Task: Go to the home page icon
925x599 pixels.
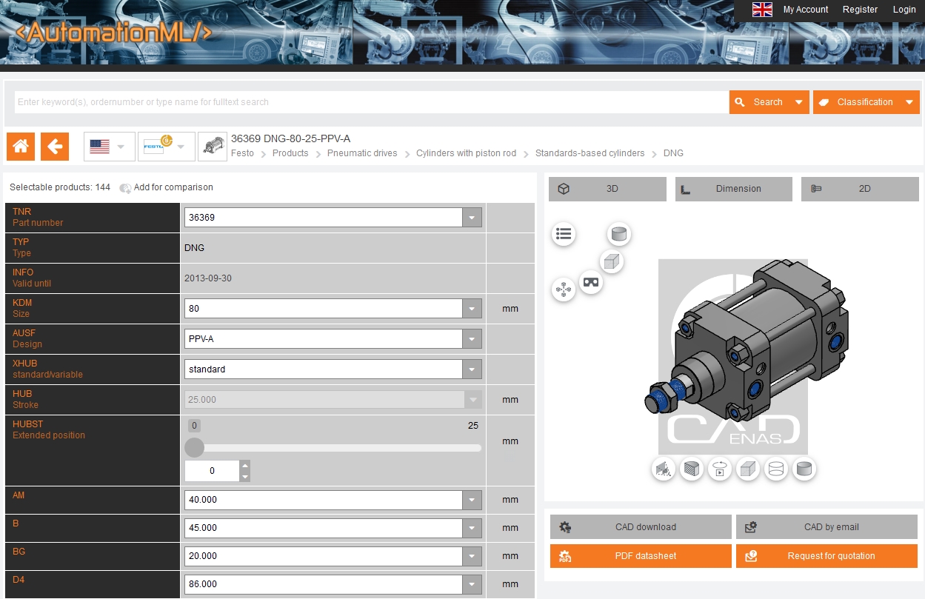Action: [21, 147]
